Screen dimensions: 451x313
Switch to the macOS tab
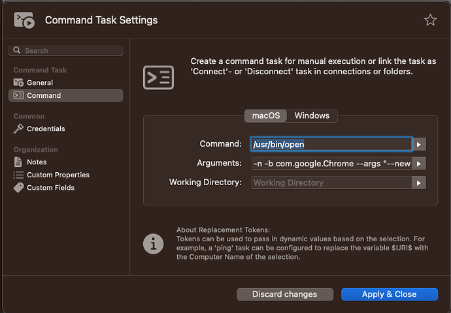point(265,115)
